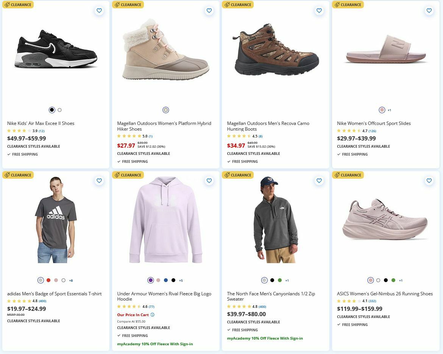
Task: Toggle the wishlist heart on Under Armour hoodie
Action: 209,181
